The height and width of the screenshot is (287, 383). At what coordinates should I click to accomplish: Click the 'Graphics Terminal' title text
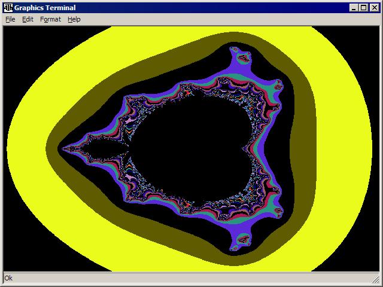click(41, 8)
